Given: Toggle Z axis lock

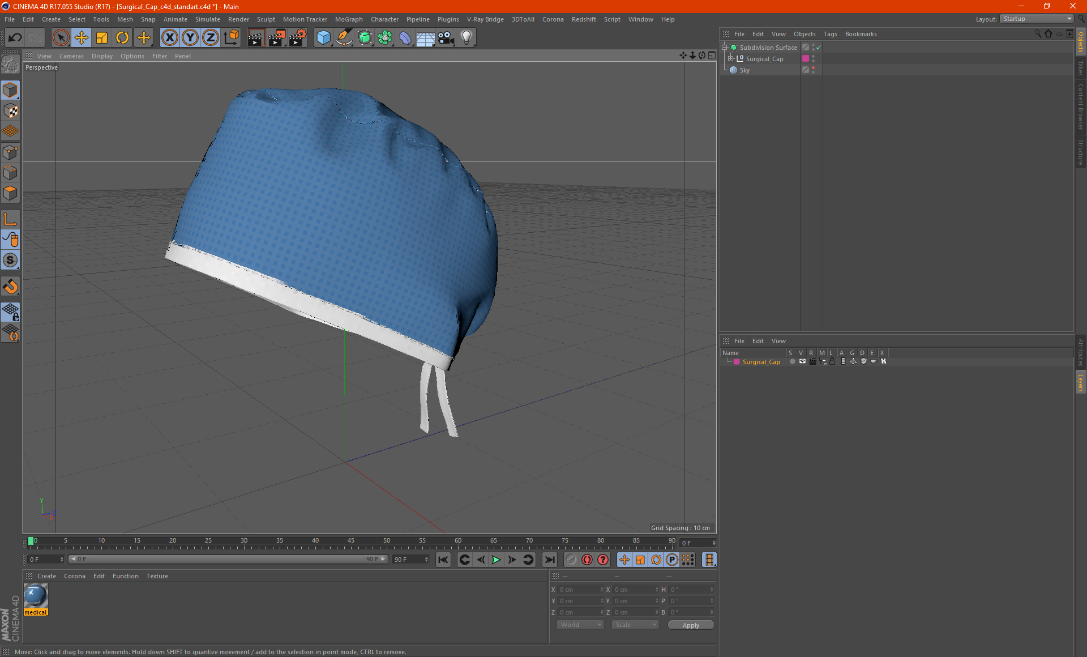Looking at the screenshot, I should (x=211, y=38).
